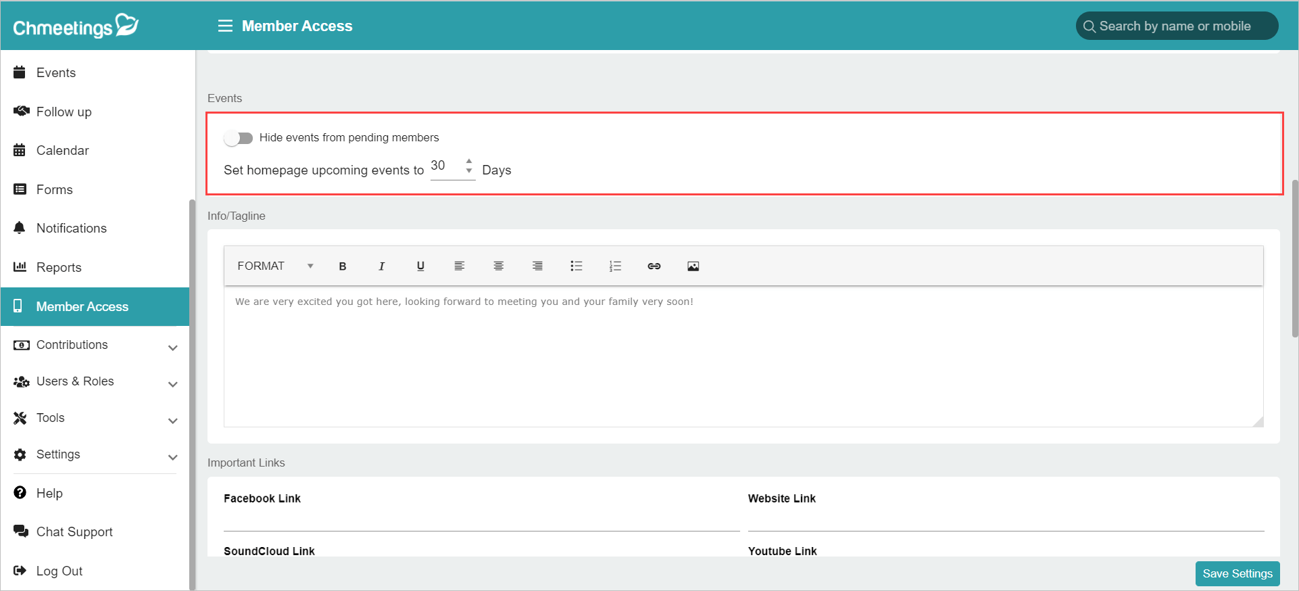
Task: Click the Log Out arrow icon
Action: (x=20, y=570)
